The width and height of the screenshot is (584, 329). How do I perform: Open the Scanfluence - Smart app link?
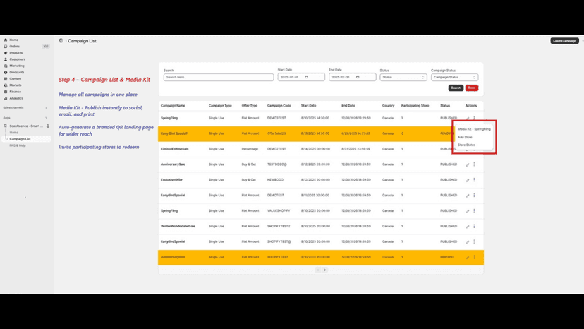pyautogui.click(x=26, y=126)
